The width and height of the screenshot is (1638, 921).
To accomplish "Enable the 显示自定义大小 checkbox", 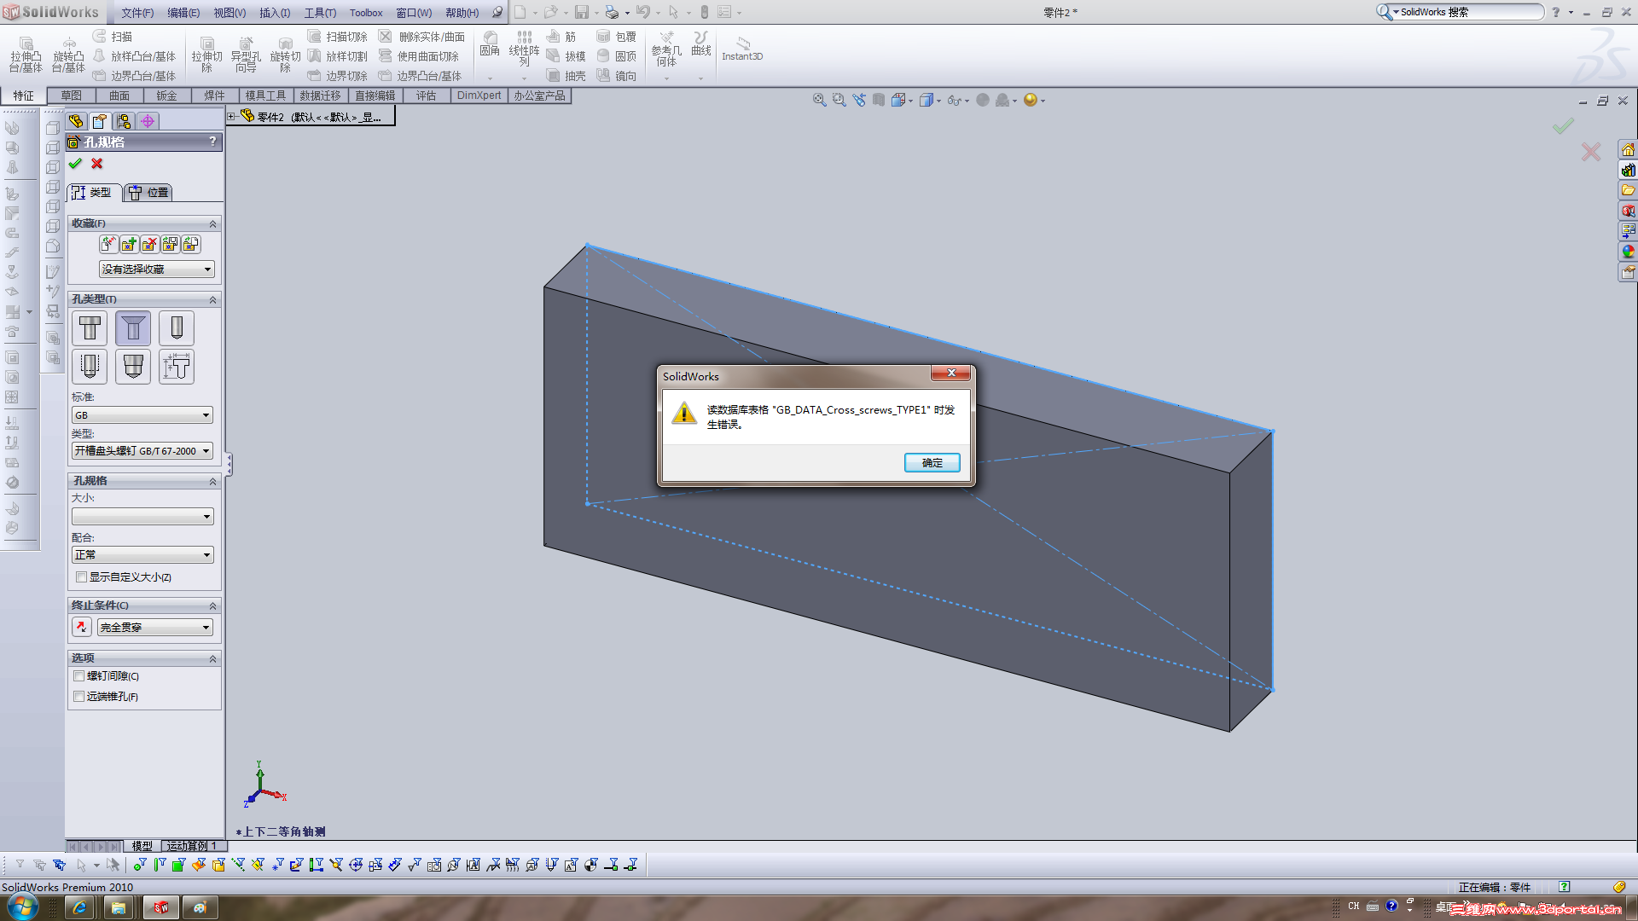I will point(82,577).
